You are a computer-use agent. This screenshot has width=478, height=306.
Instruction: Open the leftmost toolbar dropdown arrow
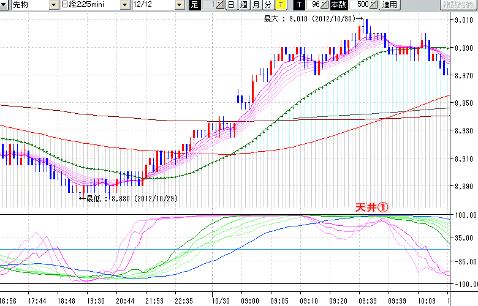pyautogui.click(x=5, y=5)
